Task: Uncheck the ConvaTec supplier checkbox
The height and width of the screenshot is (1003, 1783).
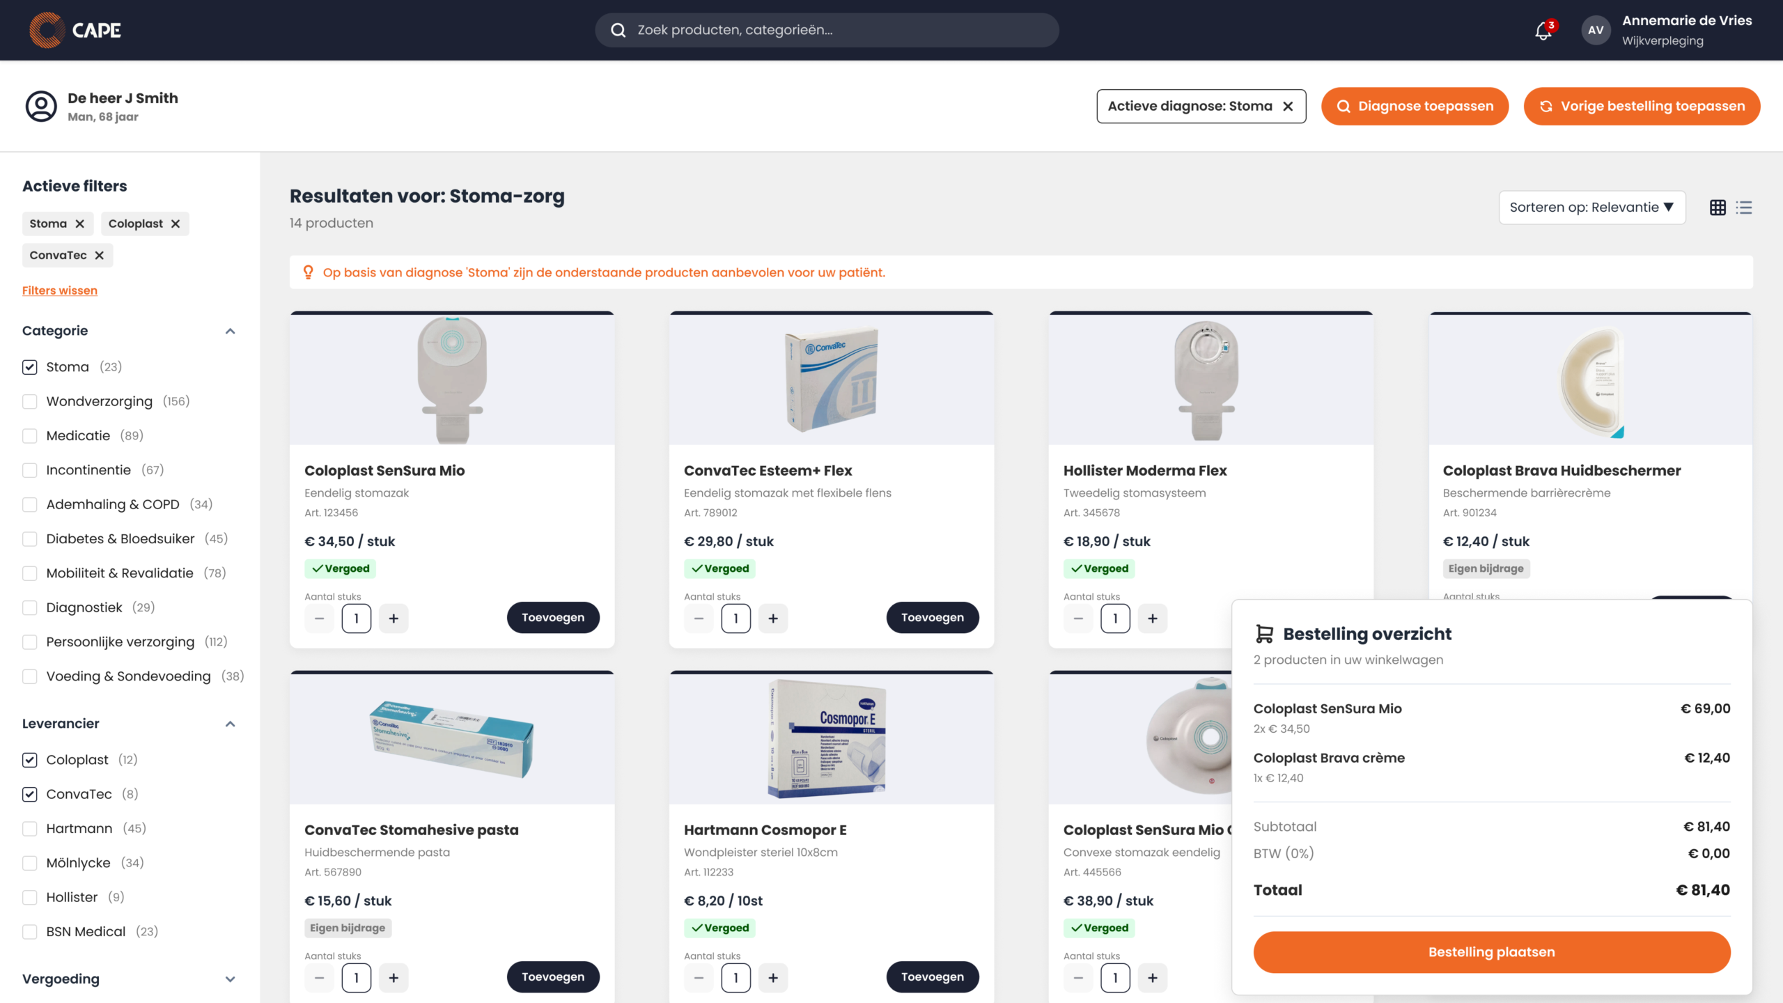Action: tap(29, 794)
